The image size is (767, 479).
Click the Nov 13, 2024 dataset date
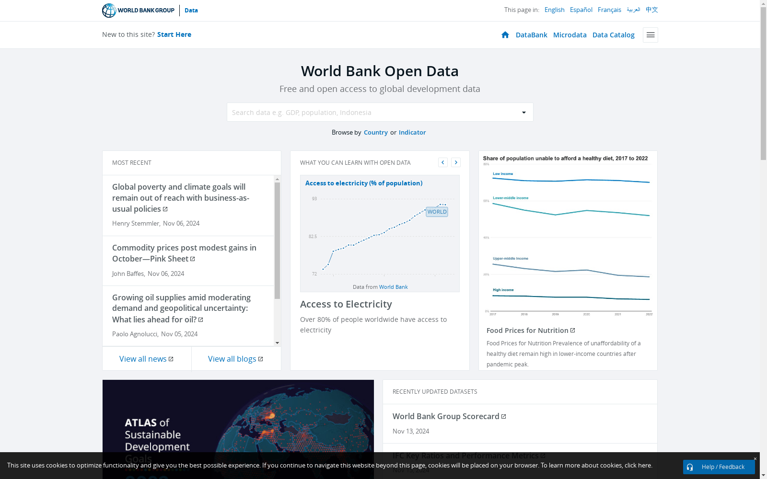pyautogui.click(x=411, y=431)
